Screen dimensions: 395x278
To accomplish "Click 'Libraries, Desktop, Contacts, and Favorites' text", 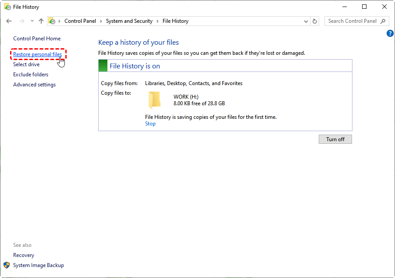I will tap(194, 83).
